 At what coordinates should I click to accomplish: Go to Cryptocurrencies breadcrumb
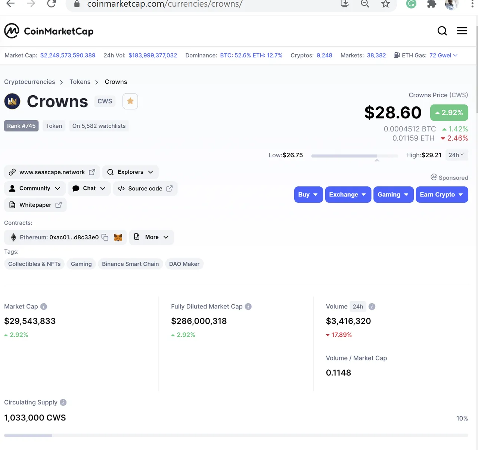click(x=30, y=82)
